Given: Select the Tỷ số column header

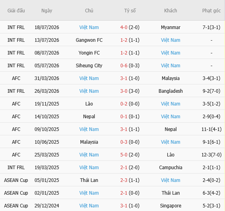Looking at the screenshot, I should pos(130,11).
